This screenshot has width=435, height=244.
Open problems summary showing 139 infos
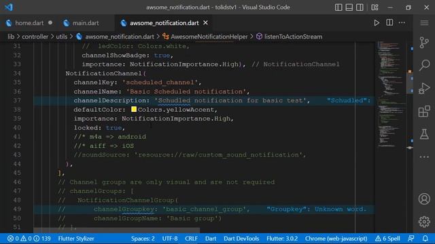tap(29, 239)
